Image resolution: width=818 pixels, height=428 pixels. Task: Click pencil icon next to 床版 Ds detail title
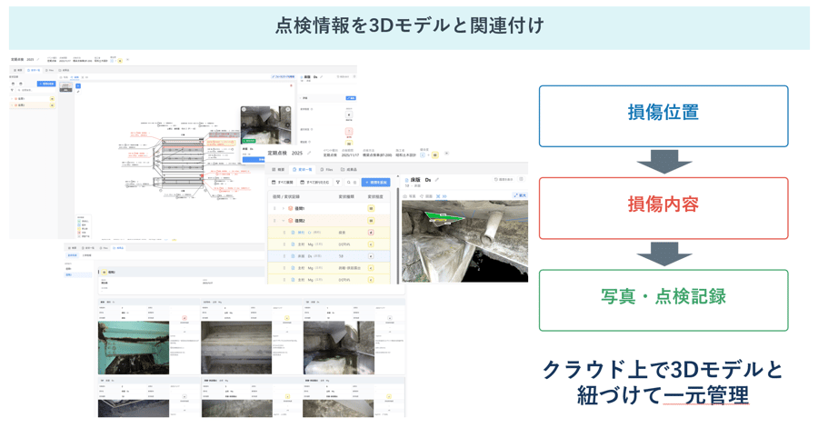coord(437,180)
